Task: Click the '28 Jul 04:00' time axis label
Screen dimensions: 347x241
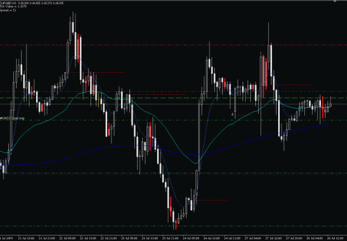Action: pos(315,238)
